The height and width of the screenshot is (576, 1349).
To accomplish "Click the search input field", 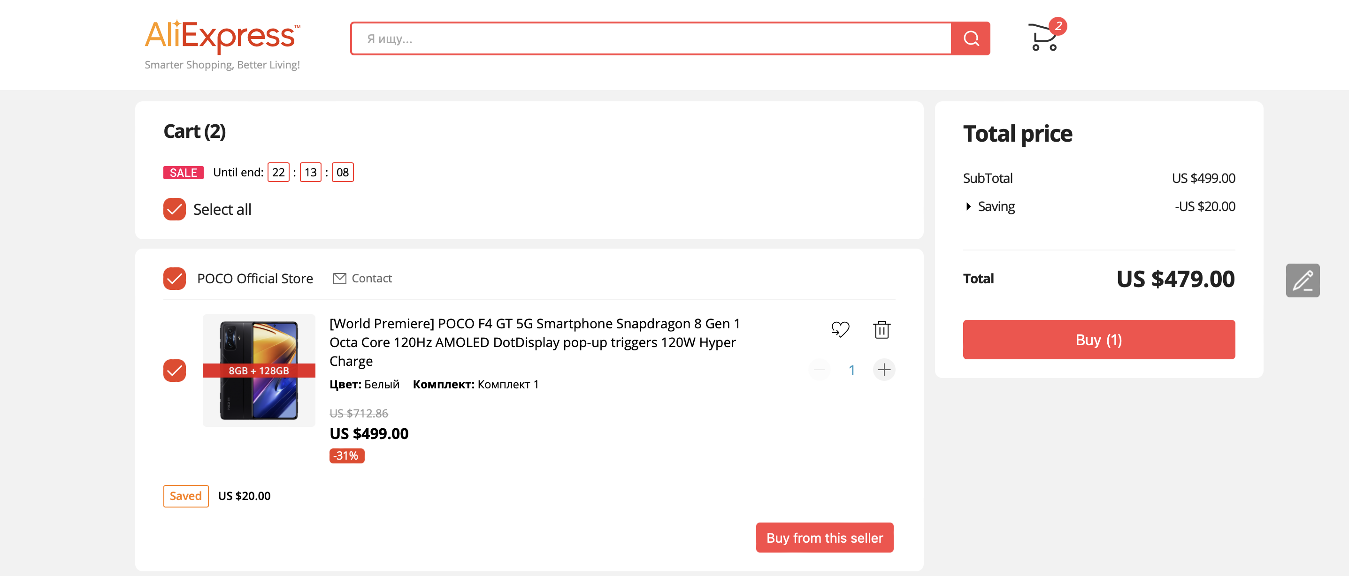I will point(651,38).
